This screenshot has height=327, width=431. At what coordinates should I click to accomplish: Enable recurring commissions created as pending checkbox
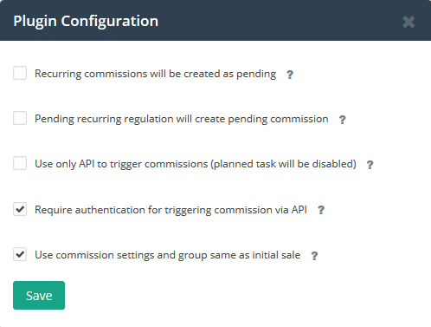point(20,73)
